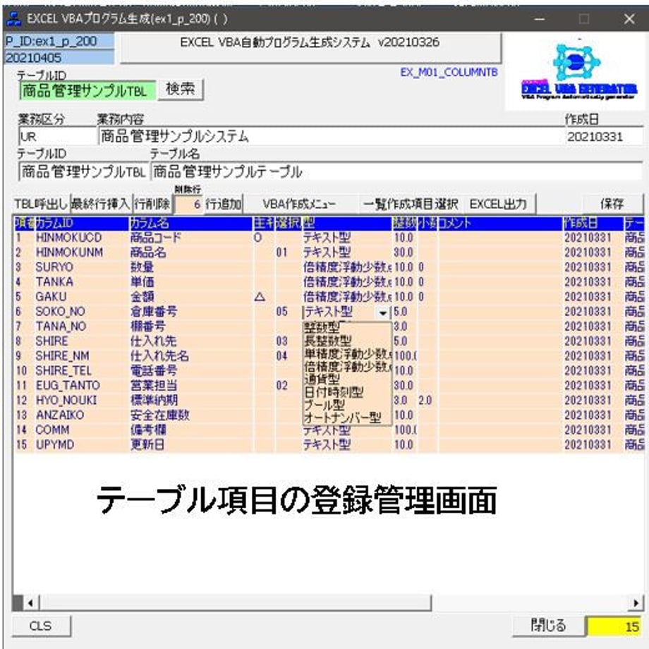
Task: Click the 検索 search button
Action: (180, 89)
